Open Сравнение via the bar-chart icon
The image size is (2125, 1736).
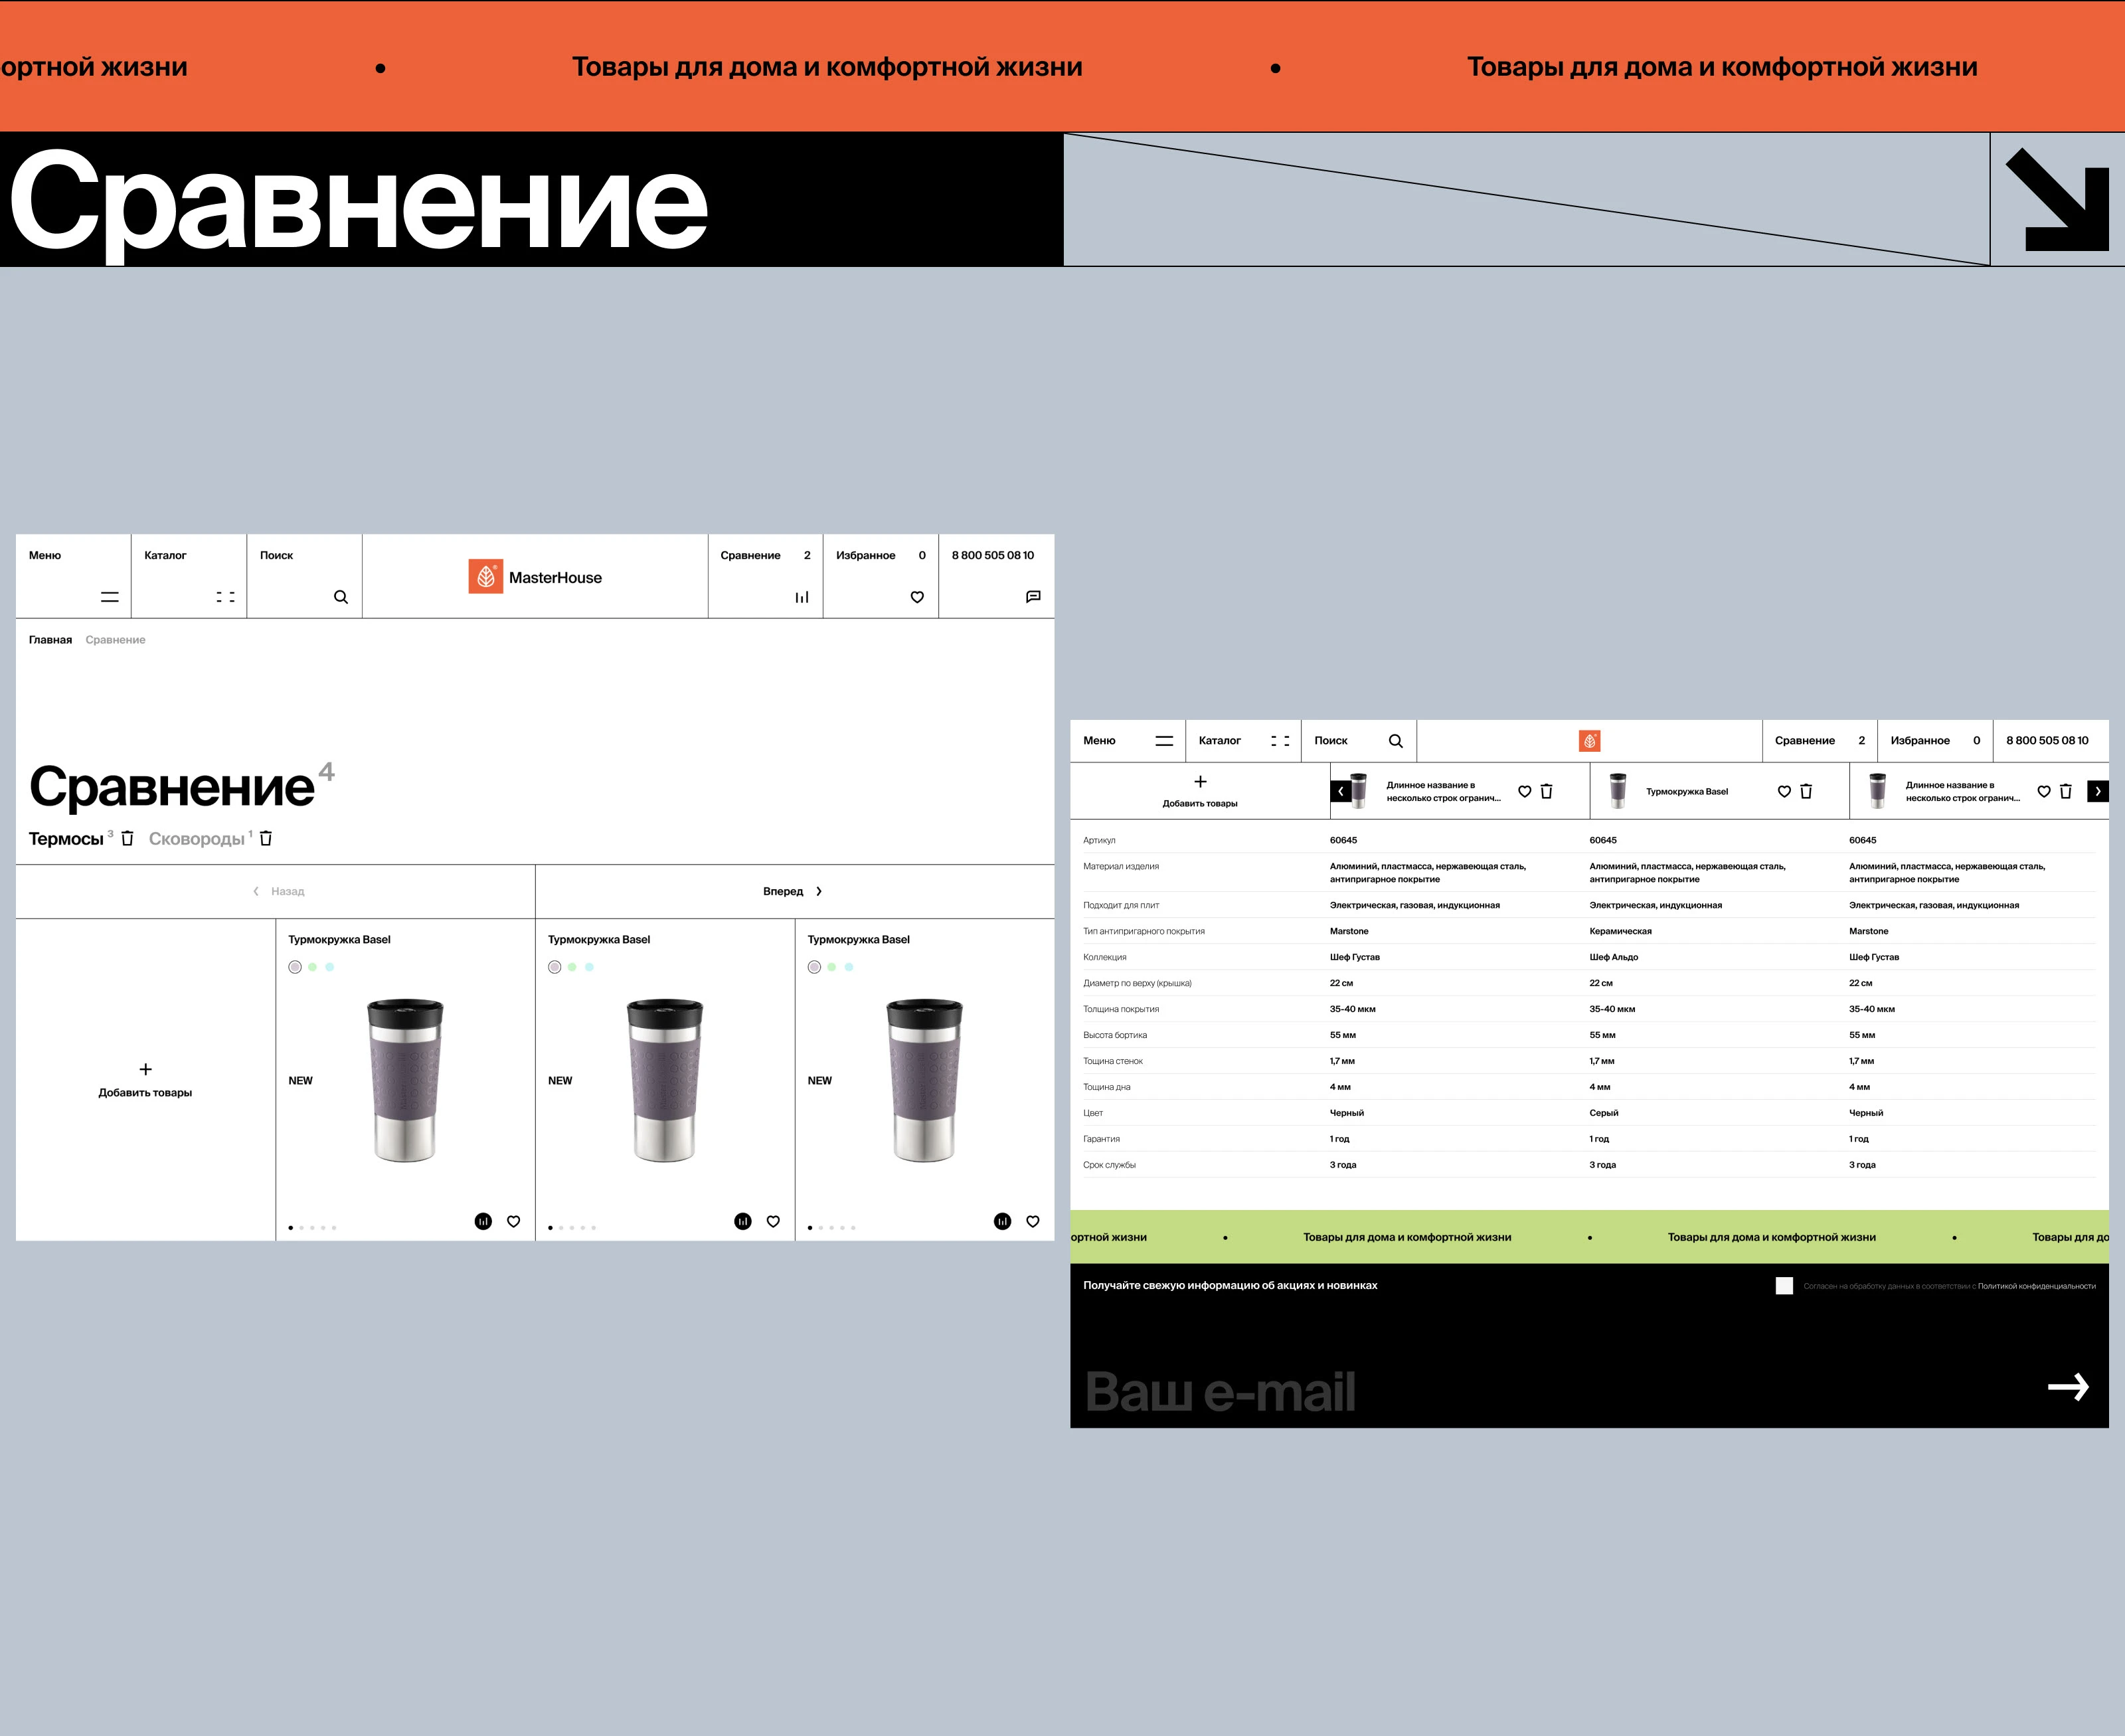point(801,596)
